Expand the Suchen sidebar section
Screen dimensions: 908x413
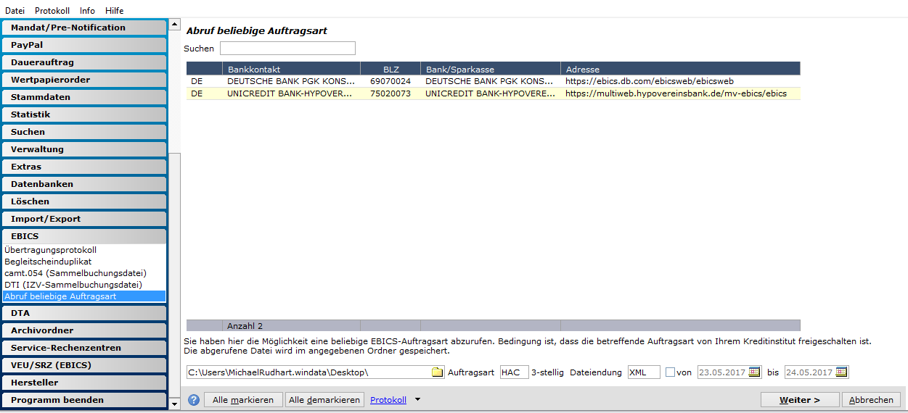pyautogui.click(x=83, y=132)
